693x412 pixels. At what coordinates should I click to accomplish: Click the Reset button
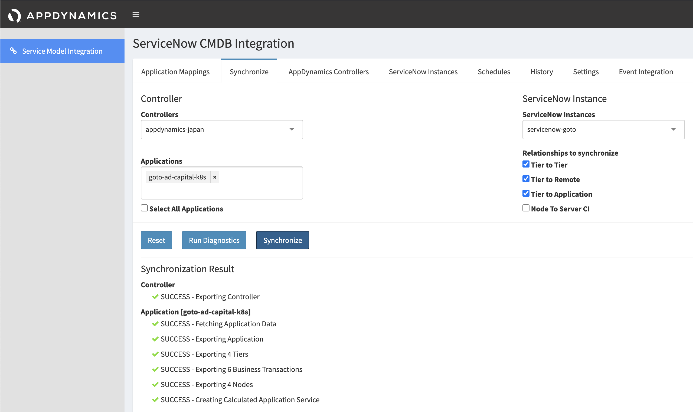click(x=156, y=240)
